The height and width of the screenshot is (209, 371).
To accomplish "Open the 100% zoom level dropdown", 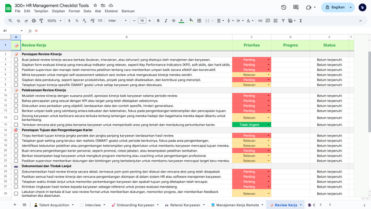I will point(54,21).
